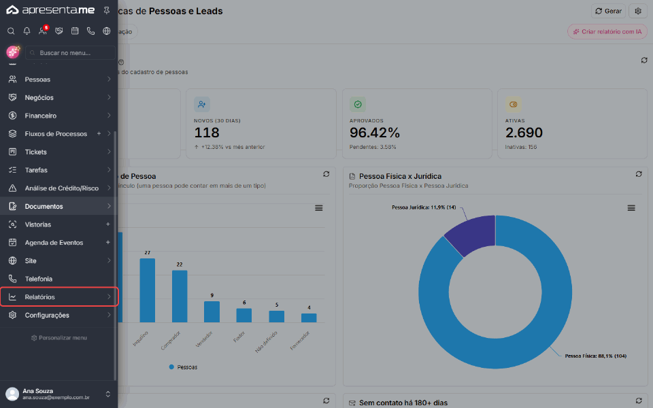Click the Buscar no menu search field
Image resolution: width=653 pixels, height=408 pixels.
(70, 53)
